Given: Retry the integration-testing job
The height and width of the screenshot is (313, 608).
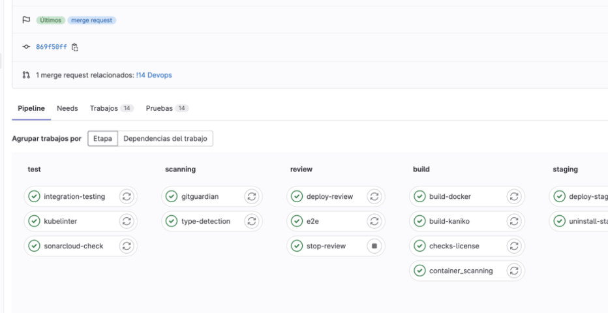Looking at the screenshot, I should [127, 196].
